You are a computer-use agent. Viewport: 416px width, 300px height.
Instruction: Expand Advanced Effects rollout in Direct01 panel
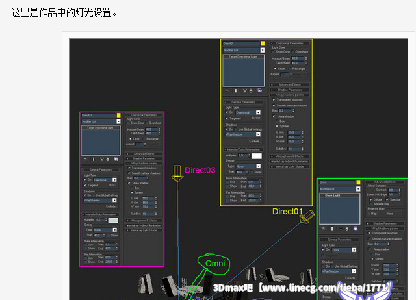(290, 85)
